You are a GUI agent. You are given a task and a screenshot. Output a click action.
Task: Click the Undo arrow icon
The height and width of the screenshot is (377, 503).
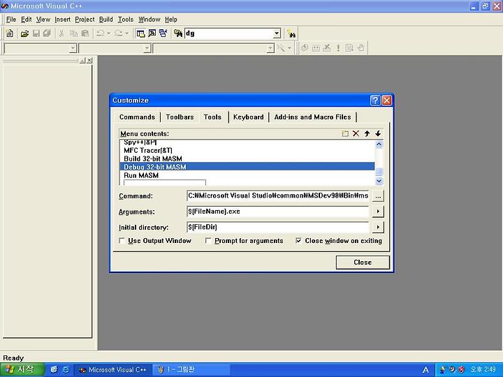click(x=101, y=33)
